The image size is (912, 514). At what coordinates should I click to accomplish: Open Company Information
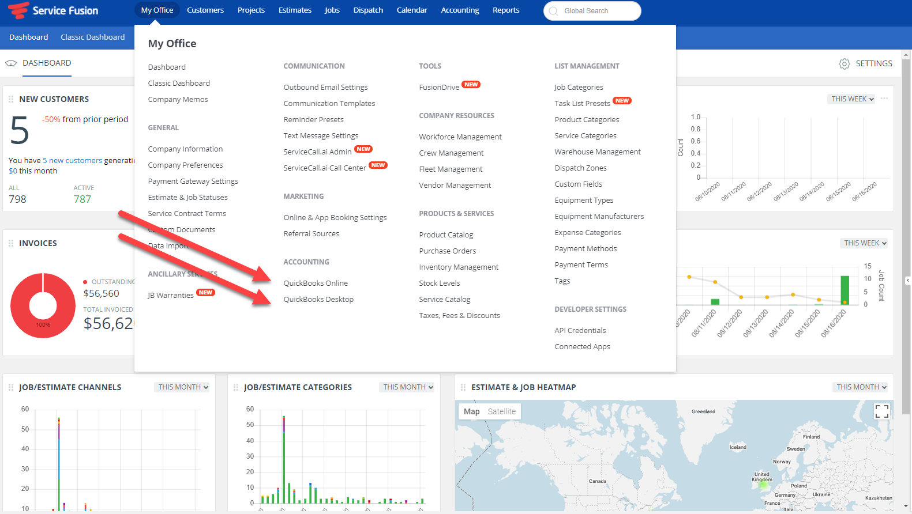click(x=185, y=149)
